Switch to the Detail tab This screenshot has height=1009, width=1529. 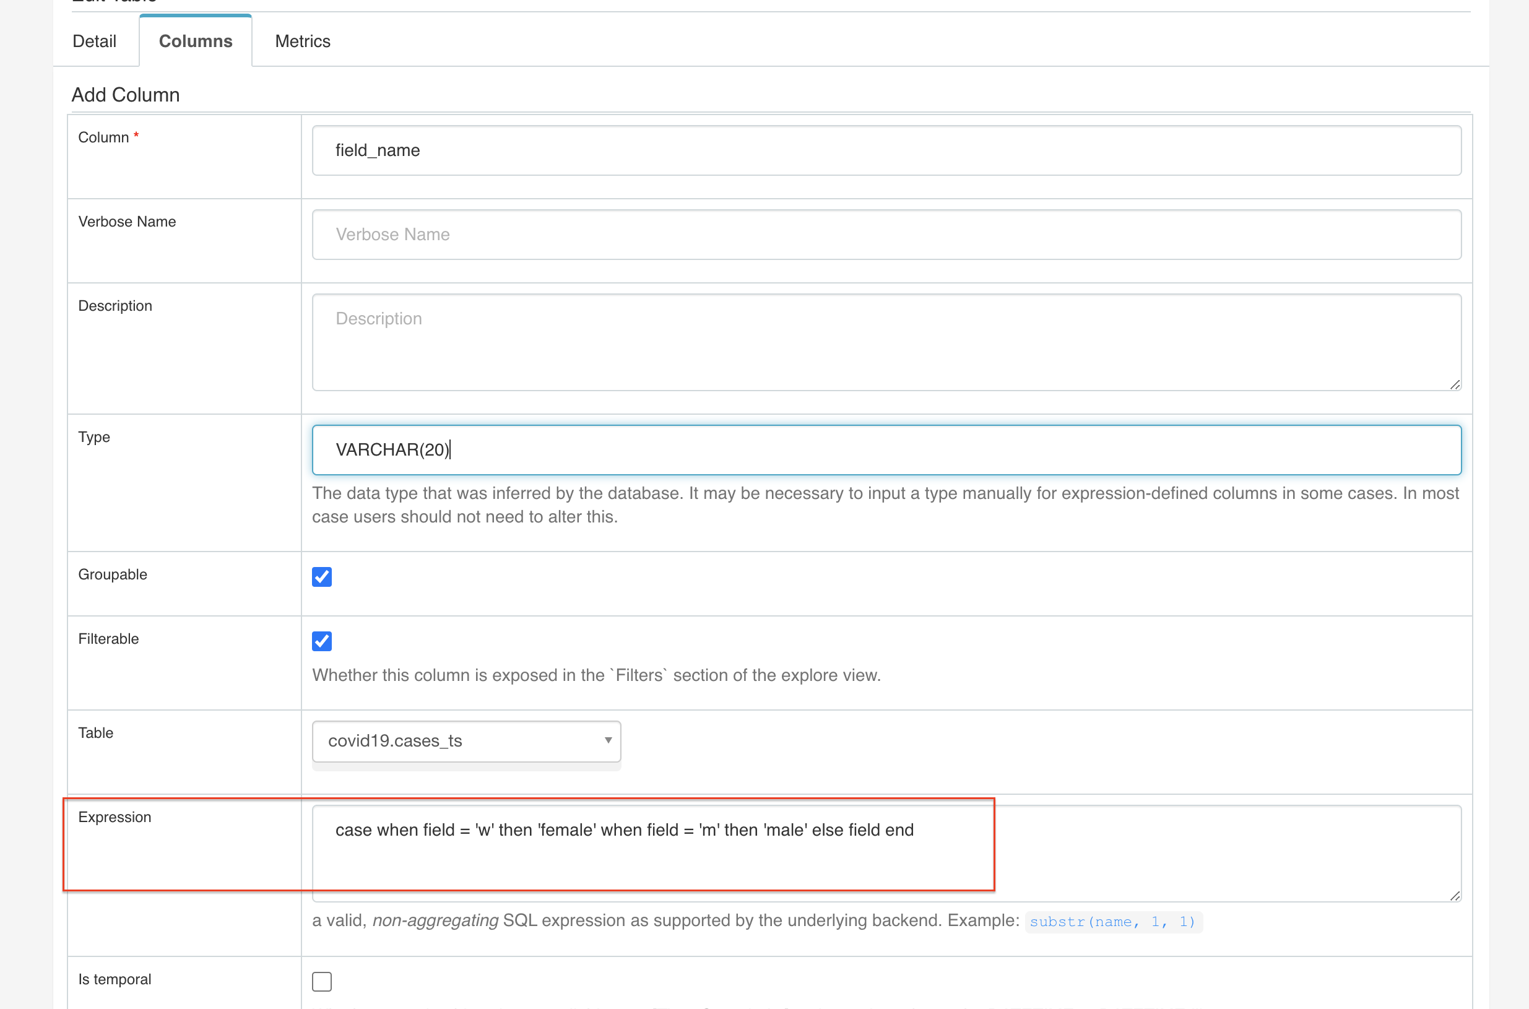(x=94, y=41)
